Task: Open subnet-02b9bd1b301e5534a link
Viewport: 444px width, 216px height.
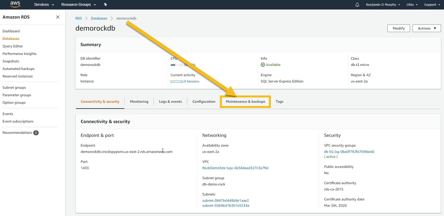Action: (x=226, y=205)
